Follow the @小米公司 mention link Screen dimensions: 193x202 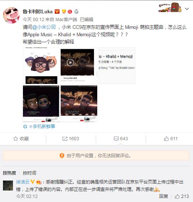(x=44, y=27)
